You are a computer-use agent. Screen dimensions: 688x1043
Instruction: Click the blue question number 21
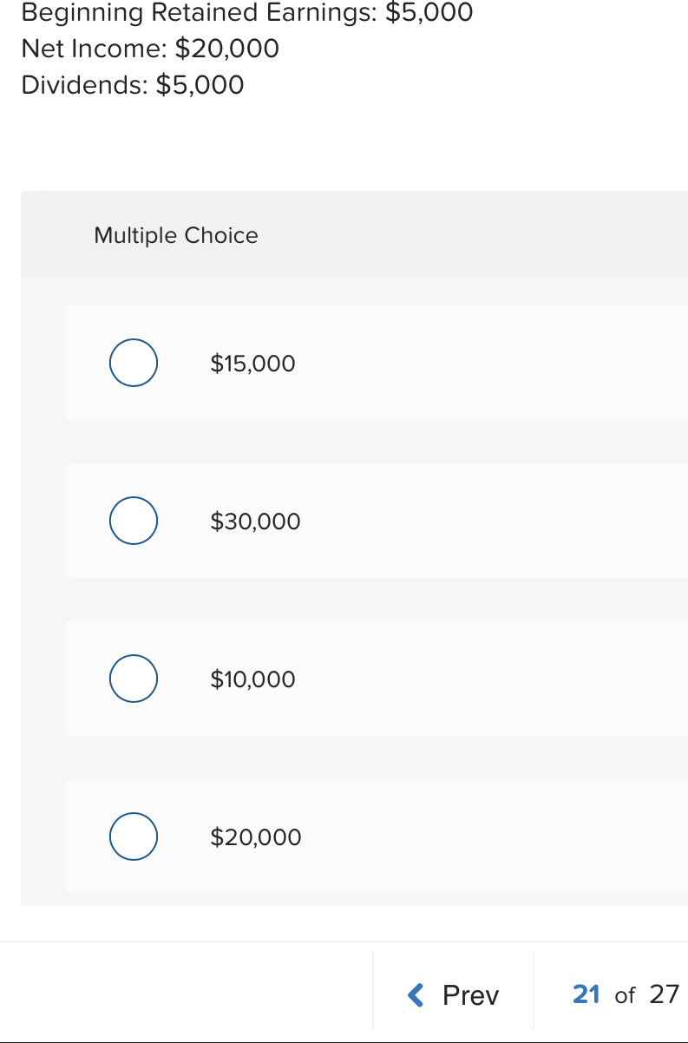coord(586,994)
